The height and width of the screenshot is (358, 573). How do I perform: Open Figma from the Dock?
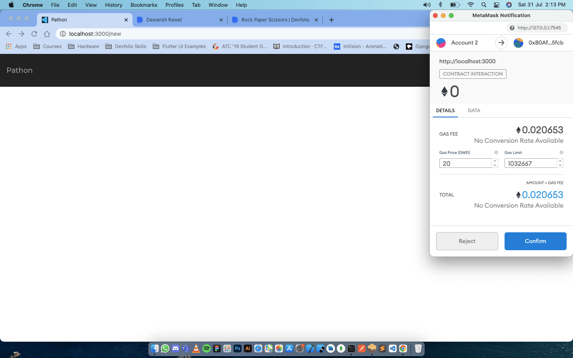tap(217, 348)
